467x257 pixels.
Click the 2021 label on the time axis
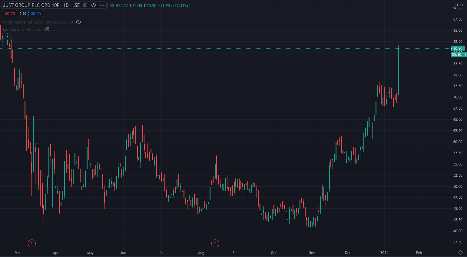coord(384,253)
